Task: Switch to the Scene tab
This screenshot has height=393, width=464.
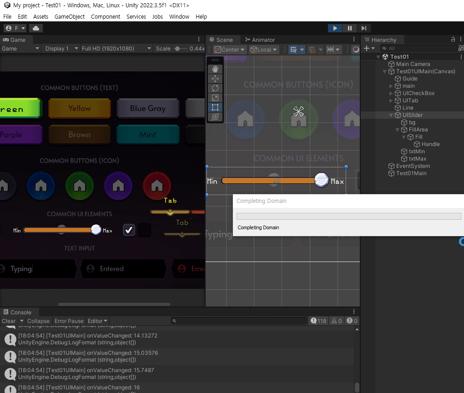Action: click(221, 40)
